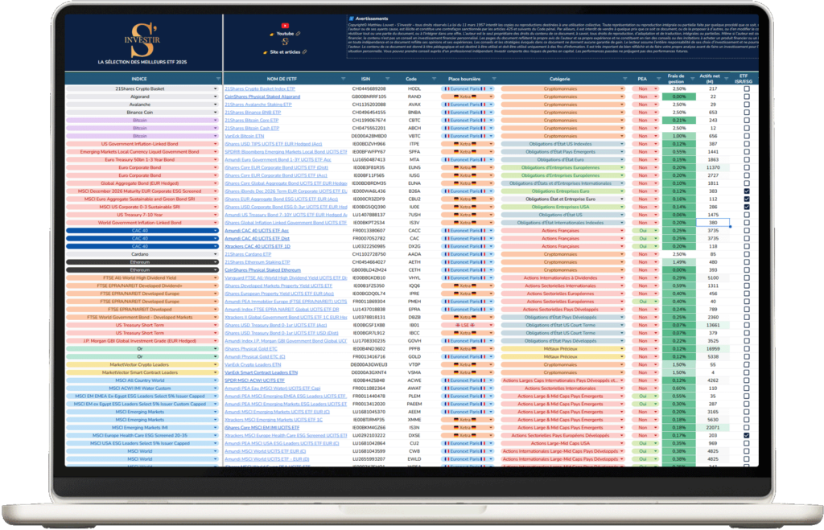Select the Actifs net cell 22071

click(x=713, y=428)
